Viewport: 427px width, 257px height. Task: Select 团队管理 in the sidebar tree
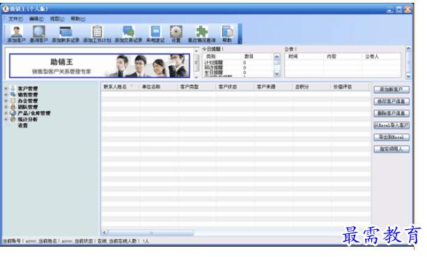tap(28, 107)
